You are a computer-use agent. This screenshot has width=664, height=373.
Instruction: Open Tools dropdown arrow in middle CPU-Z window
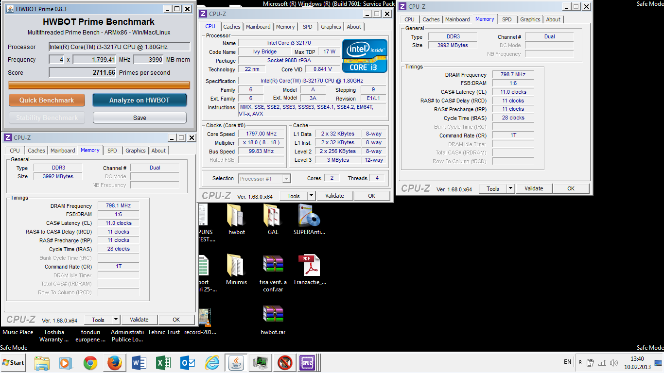click(311, 196)
